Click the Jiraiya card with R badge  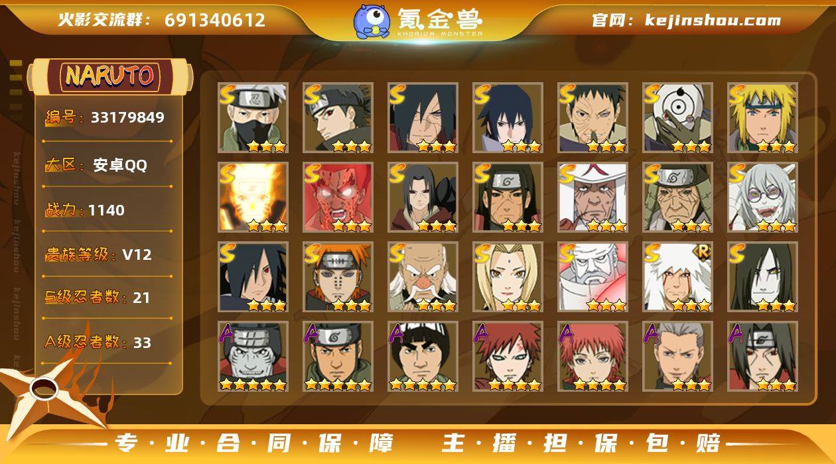coord(678,277)
